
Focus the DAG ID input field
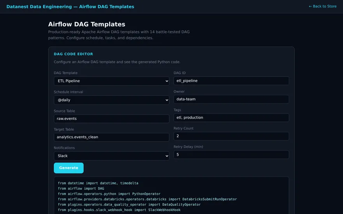tap(231, 81)
